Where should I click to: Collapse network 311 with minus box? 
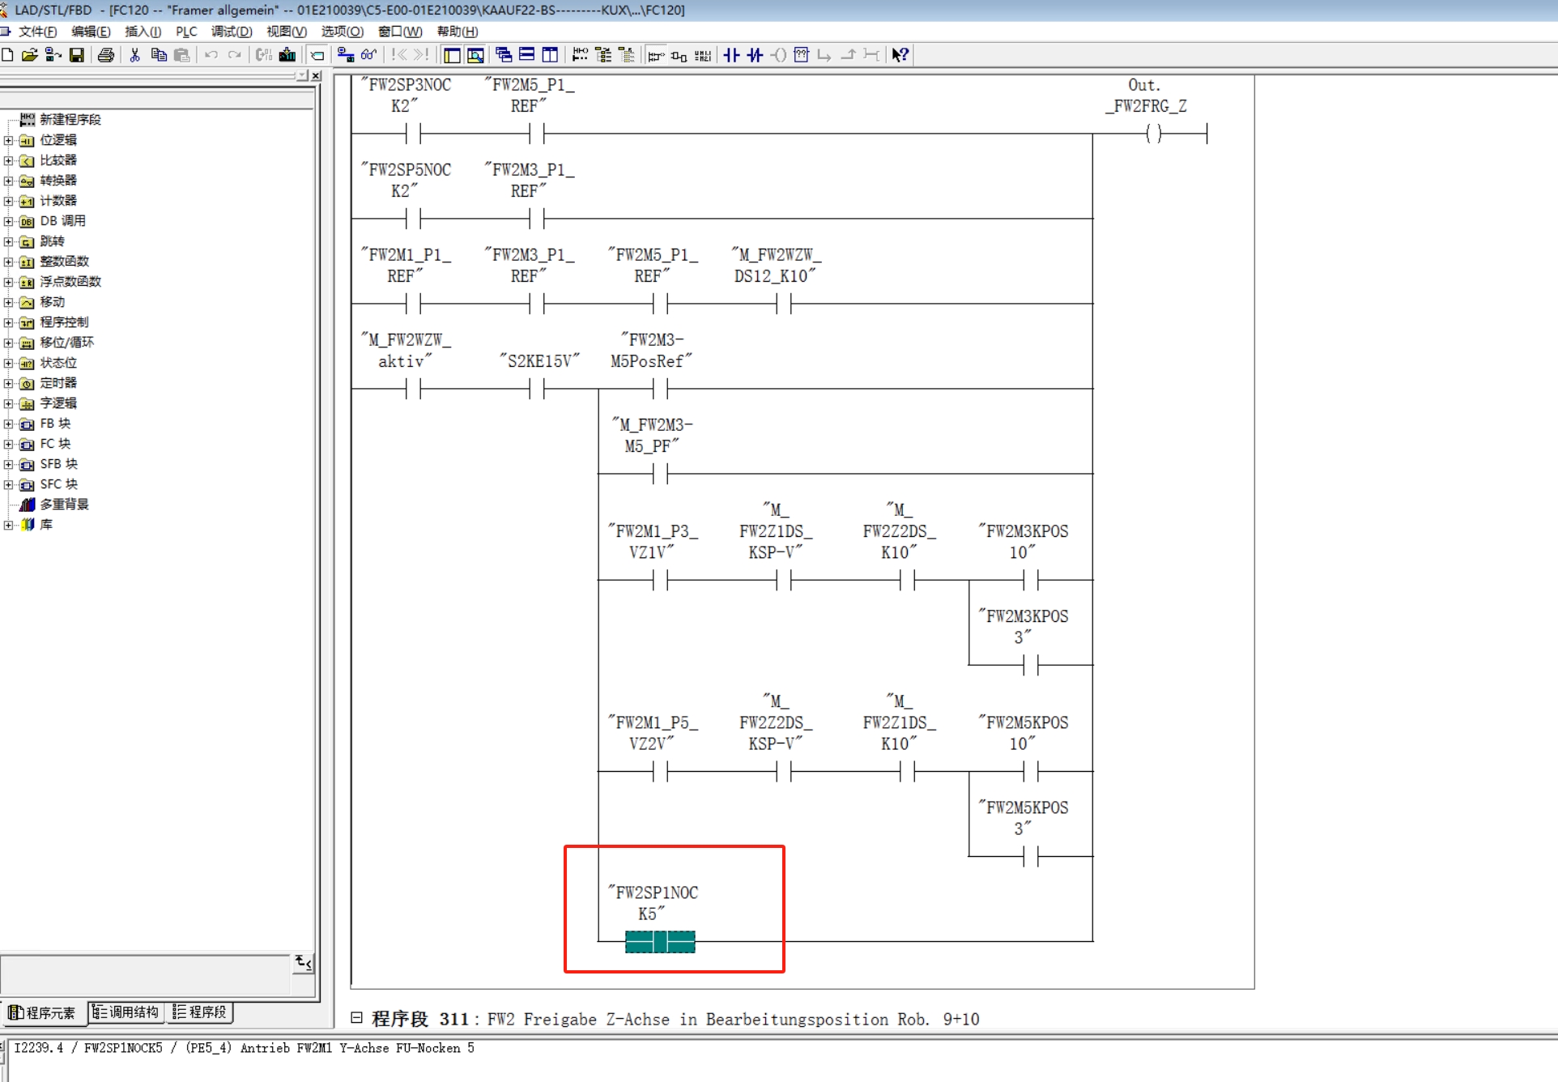point(356,1017)
